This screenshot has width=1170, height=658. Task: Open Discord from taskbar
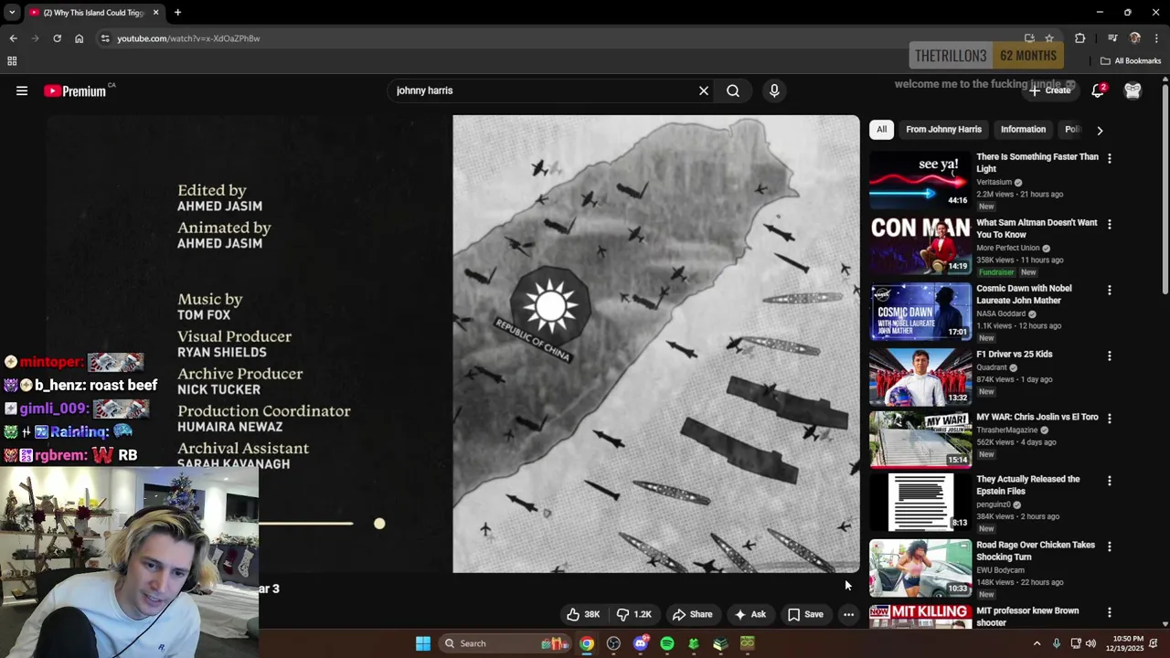(x=640, y=643)
